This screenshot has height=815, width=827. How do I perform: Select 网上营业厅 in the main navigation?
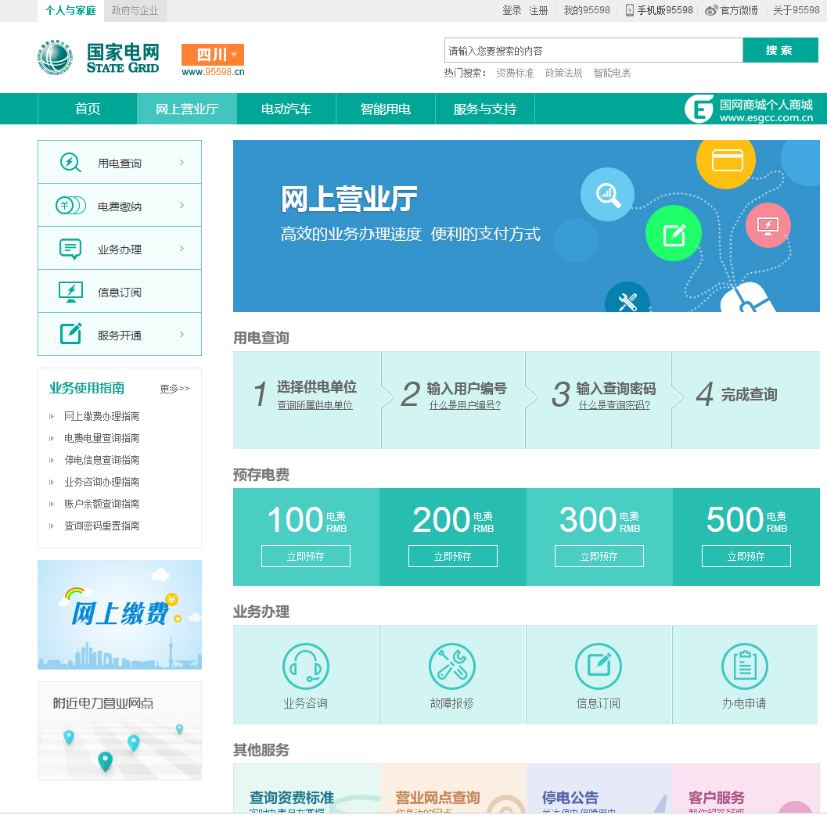(x=187, y=110)
